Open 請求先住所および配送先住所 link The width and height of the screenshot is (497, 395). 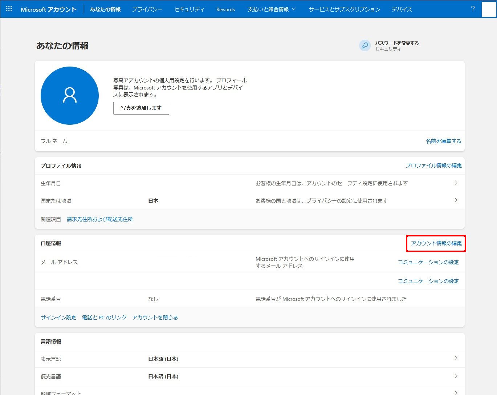coord(100,219)
